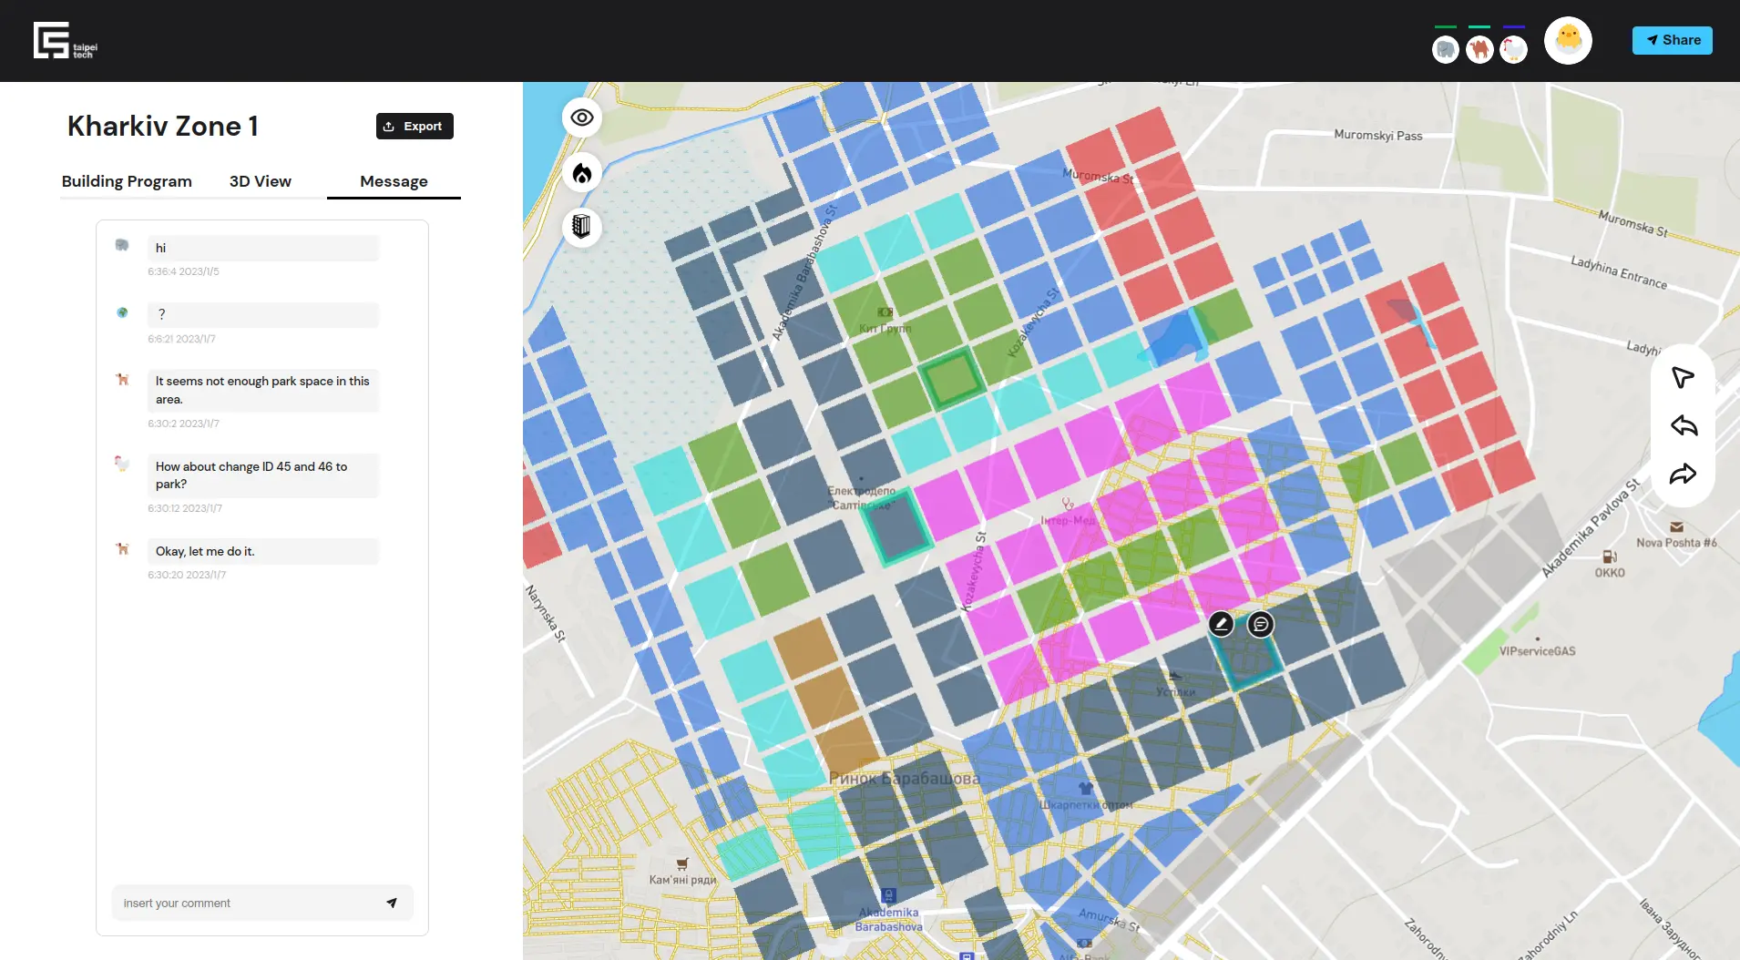Click the insert your comment field
The width and height of the screenshot is (1740, 960).
251,903
